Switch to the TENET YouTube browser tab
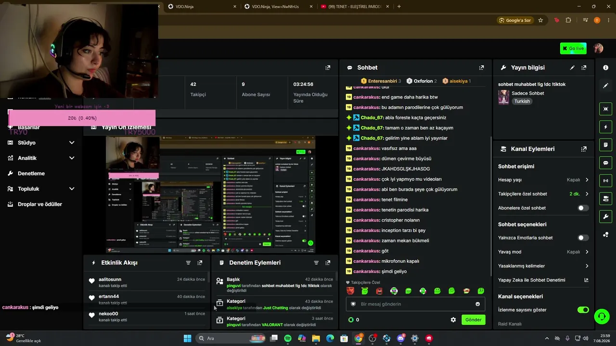 [354, 7]
